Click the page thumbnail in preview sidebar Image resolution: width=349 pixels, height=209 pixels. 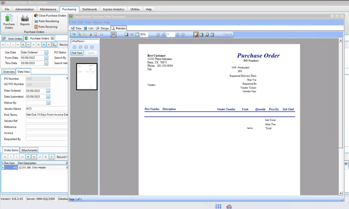(86, 77)
